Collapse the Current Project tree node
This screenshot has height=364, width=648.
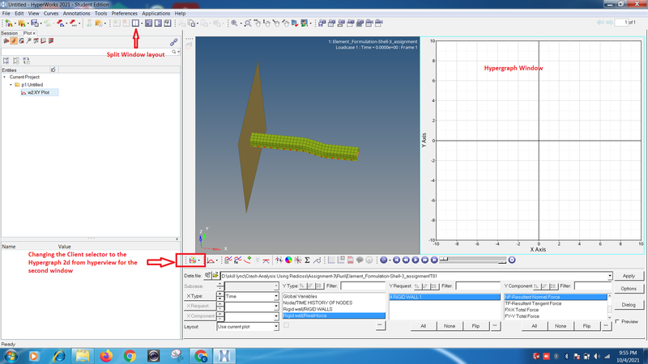[5, 77]
